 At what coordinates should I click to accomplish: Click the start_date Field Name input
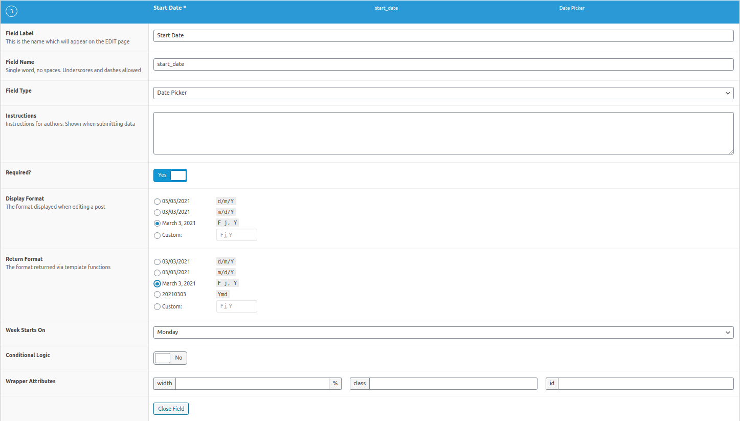point(443,64)
